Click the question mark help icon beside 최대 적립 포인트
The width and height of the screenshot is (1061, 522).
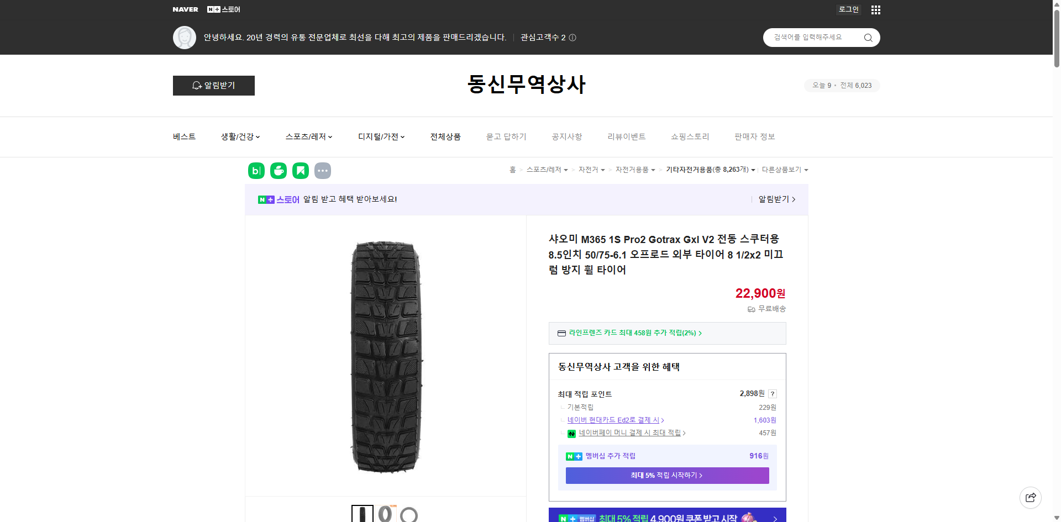click(x=773, y=394)
